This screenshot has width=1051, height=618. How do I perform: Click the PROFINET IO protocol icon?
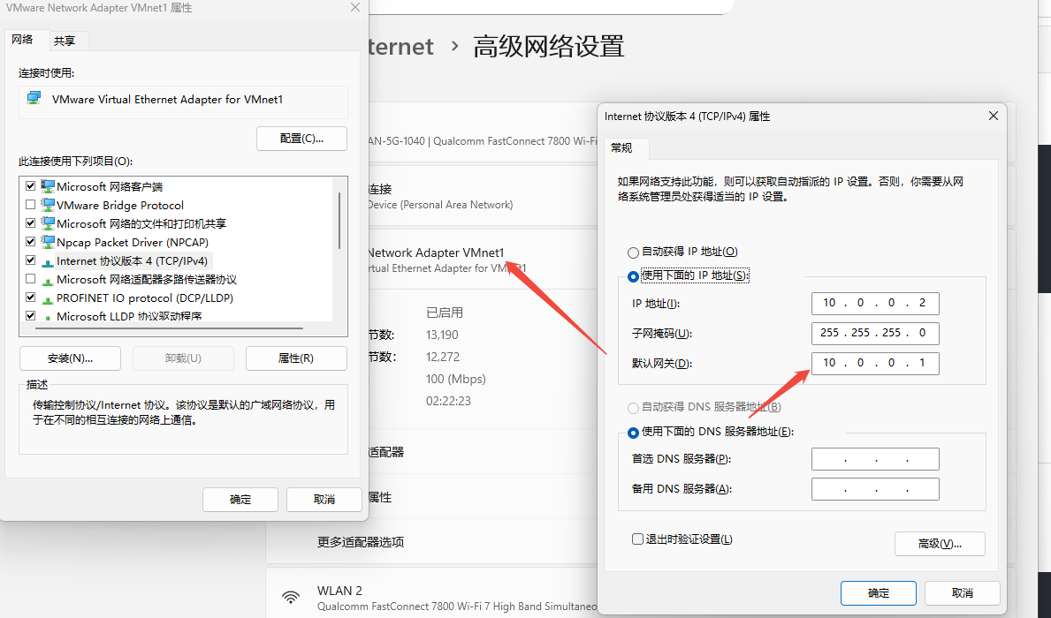click(x=48, y=298)
